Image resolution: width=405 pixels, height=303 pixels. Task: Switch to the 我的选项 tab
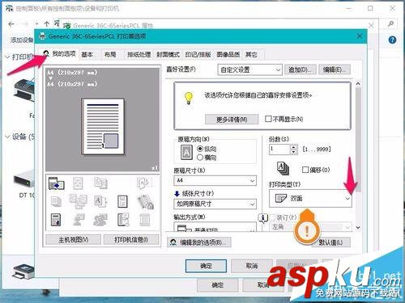[60, 54]
